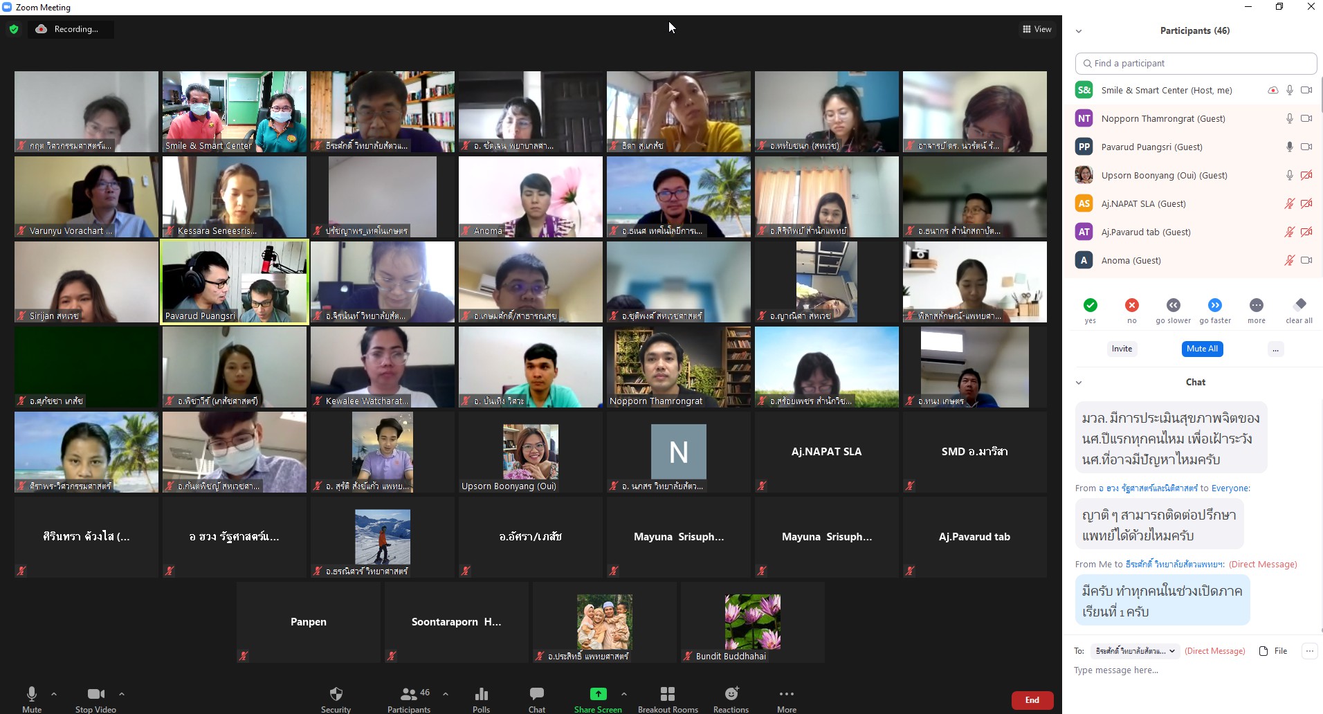This screenshot has height=714, width=1323.
Task: Collapse the Participants panel chevron
Action: pyautogui.click(x=1078, y=31)
